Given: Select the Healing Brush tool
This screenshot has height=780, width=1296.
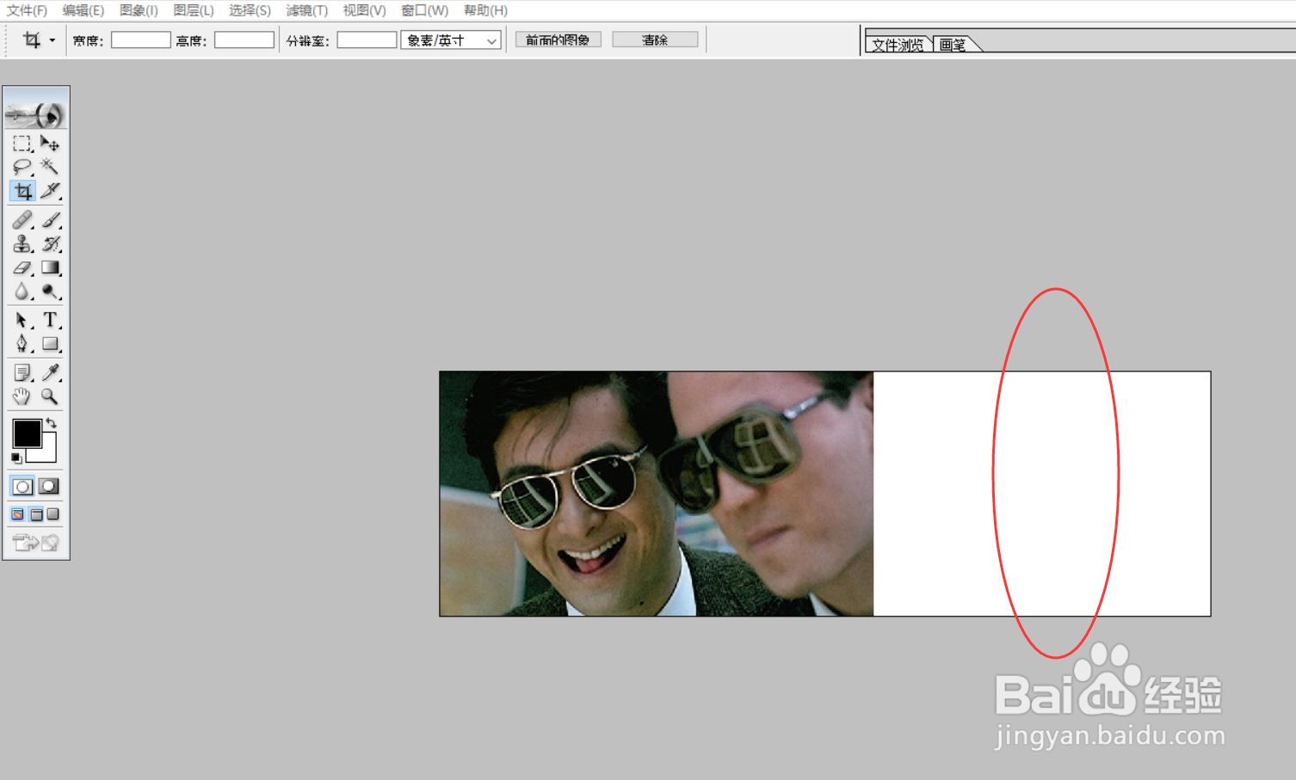Looking at the screenshot, I should pyautogui.click(x=22, y=220).
